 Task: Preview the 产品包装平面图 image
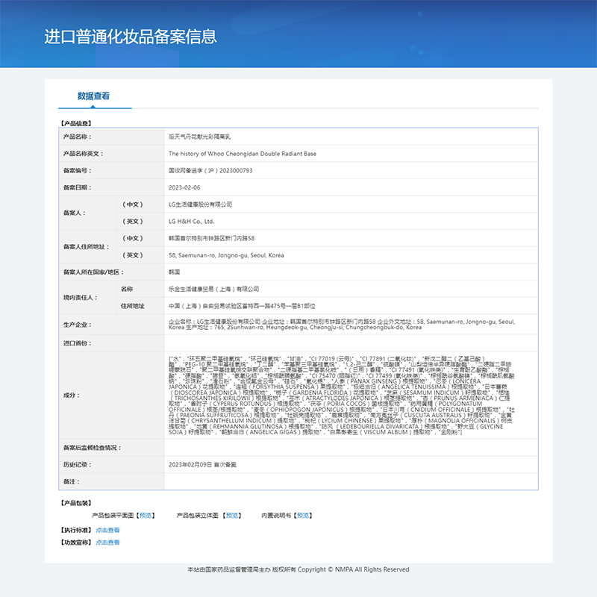(x=146, y=516)
